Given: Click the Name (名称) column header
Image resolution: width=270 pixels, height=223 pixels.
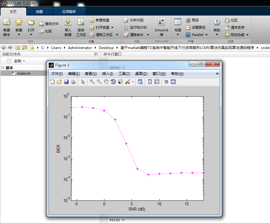Looking at the screenshot, I should pos(18,61).
